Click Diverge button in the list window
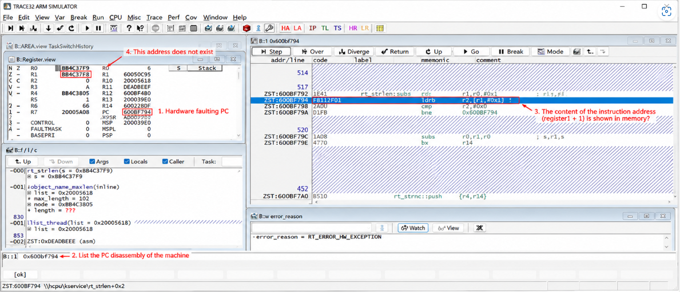Image resolution: width=680 pixels, height=292 pixels. click(355, 51)
